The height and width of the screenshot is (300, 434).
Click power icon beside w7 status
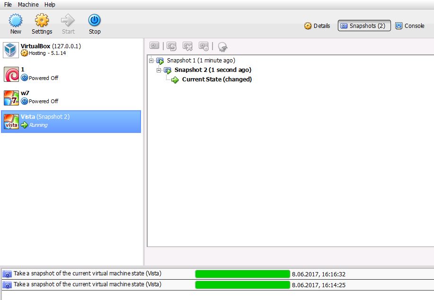coord(24,101)
